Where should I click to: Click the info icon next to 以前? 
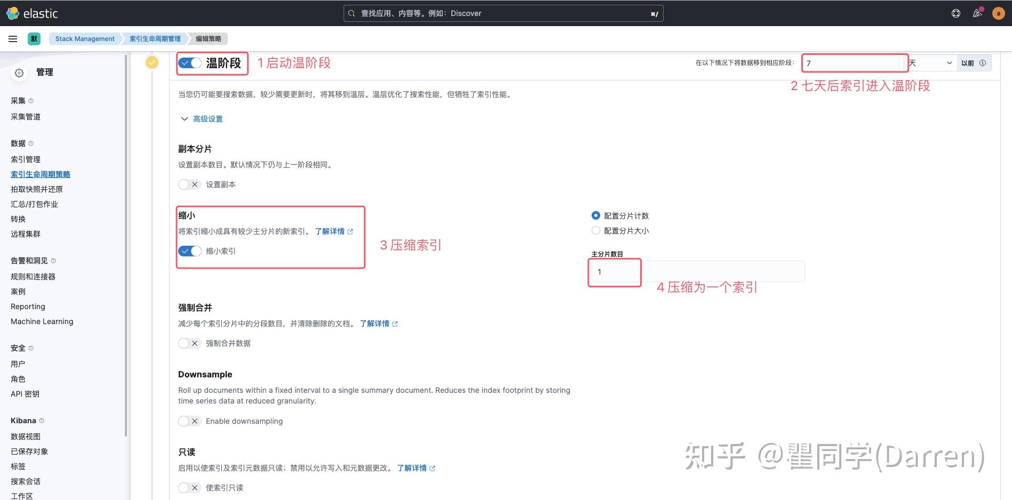[982, 63]
